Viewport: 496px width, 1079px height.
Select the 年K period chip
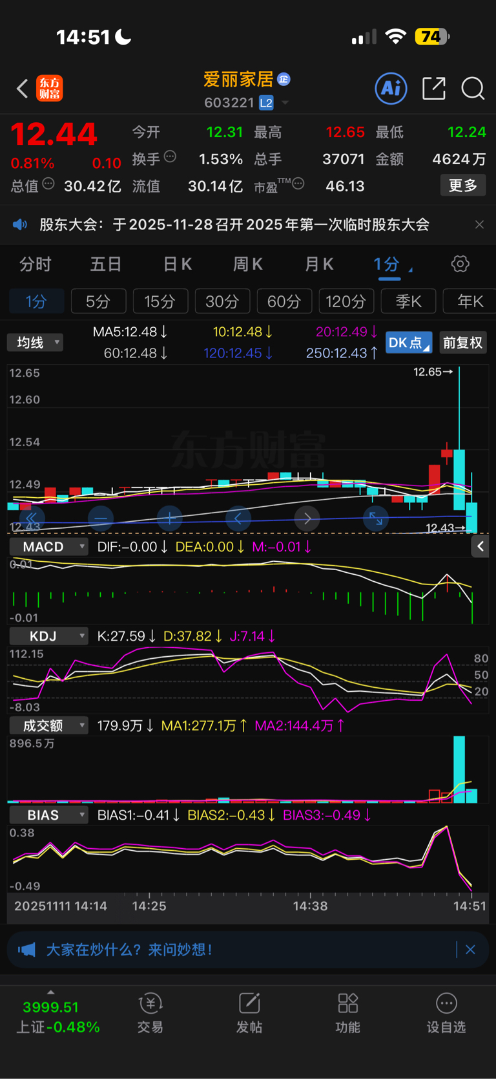(x=470, y=301)
